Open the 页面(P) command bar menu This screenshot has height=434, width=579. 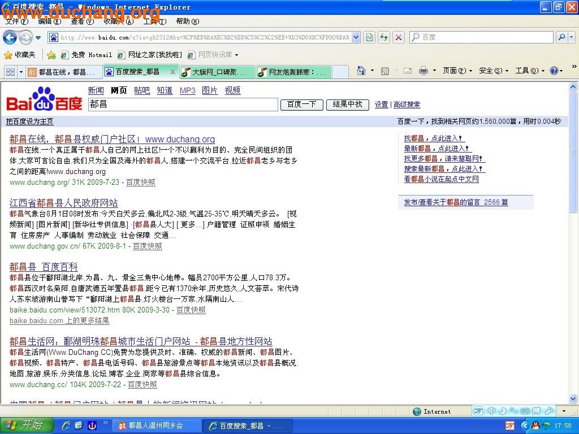coord(457,71)
